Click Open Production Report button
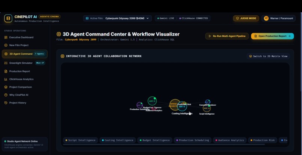 pos(272,36)
